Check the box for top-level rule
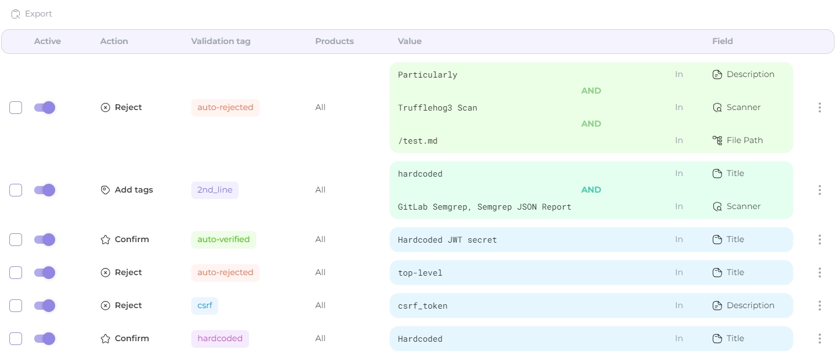This screenshot has height=356, width=840. pyautogui.click(x=15, y=272)
